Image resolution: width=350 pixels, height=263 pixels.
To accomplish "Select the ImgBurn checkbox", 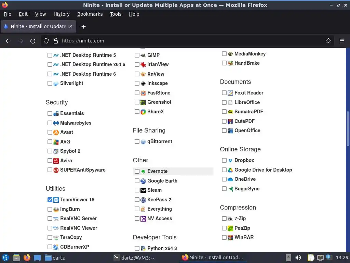I will (50, 209).
